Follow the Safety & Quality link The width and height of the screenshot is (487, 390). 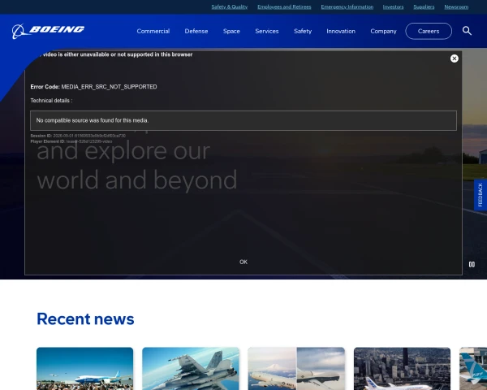[230, 6]
